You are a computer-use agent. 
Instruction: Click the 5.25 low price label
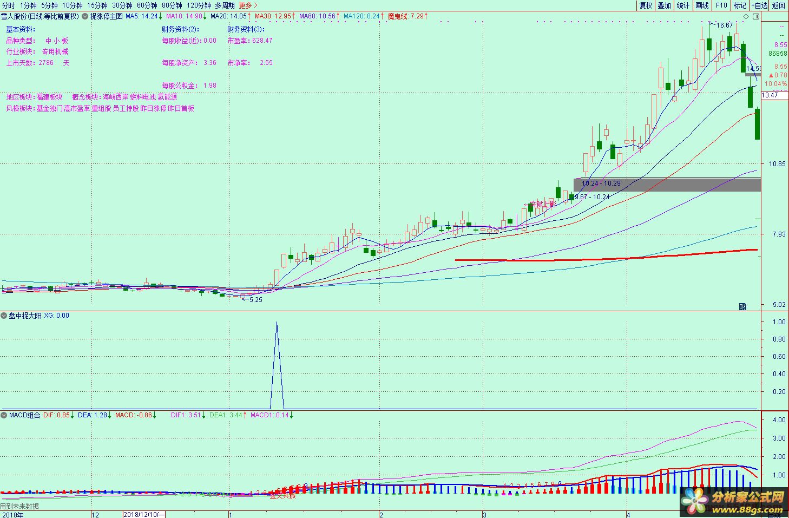click(x=255, y=299)
